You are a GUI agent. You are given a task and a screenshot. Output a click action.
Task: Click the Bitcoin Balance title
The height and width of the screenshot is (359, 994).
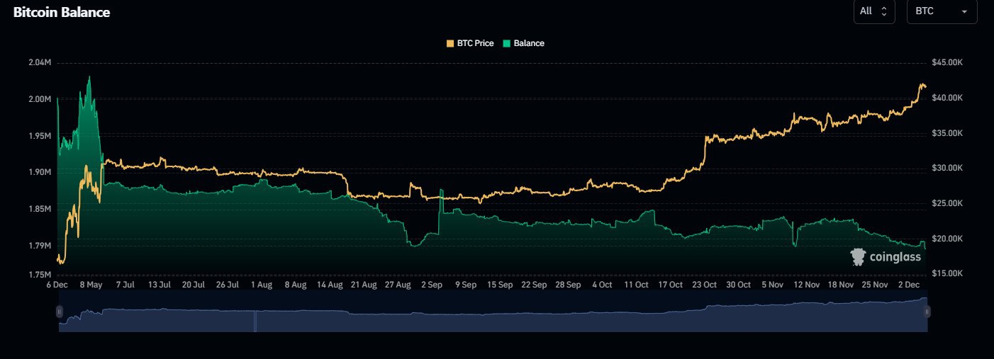[x=62, y=12]
